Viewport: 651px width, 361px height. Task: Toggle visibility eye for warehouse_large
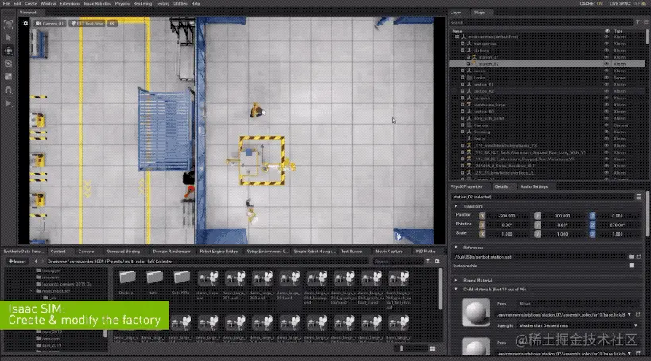click(x=606, y=105)
